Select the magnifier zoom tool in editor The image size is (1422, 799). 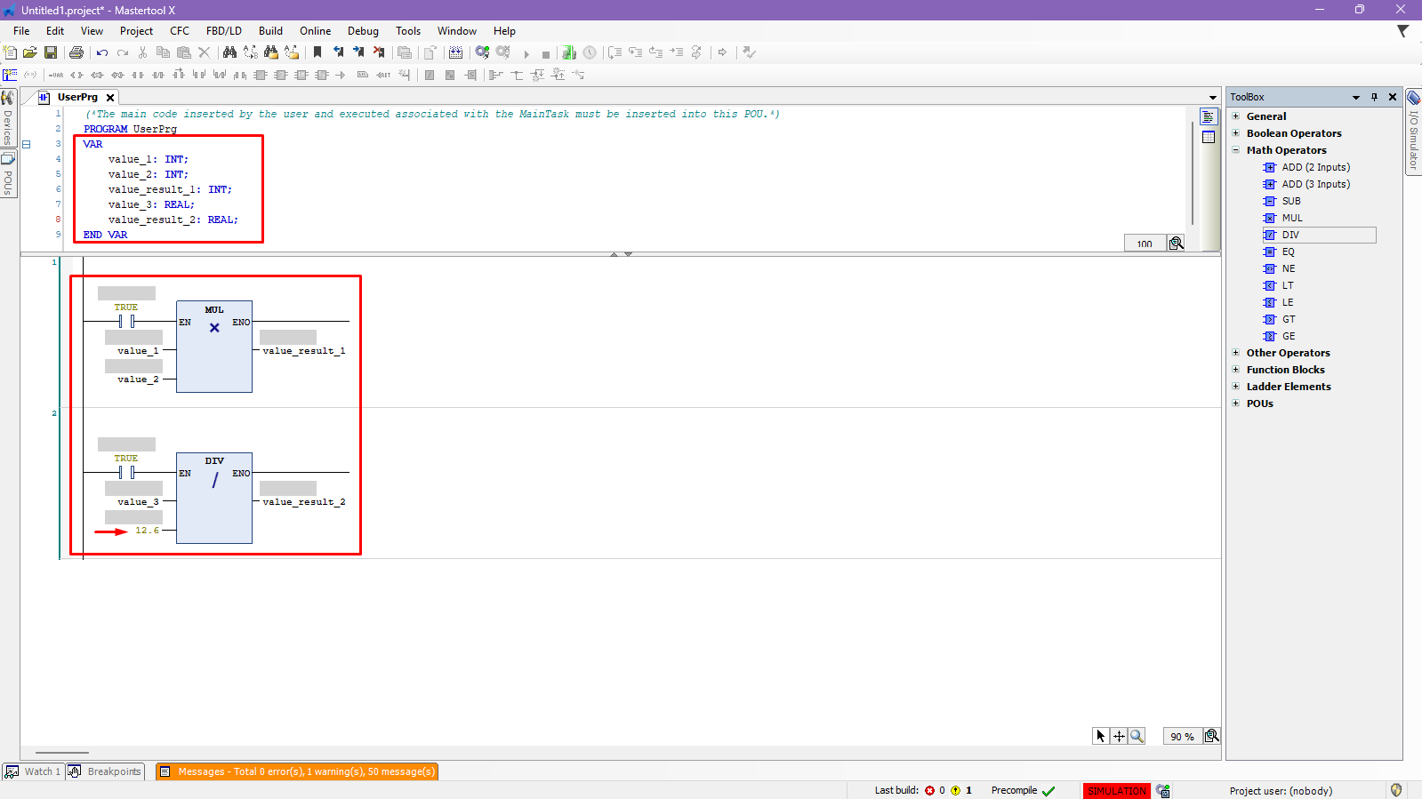click(1137, 736)
